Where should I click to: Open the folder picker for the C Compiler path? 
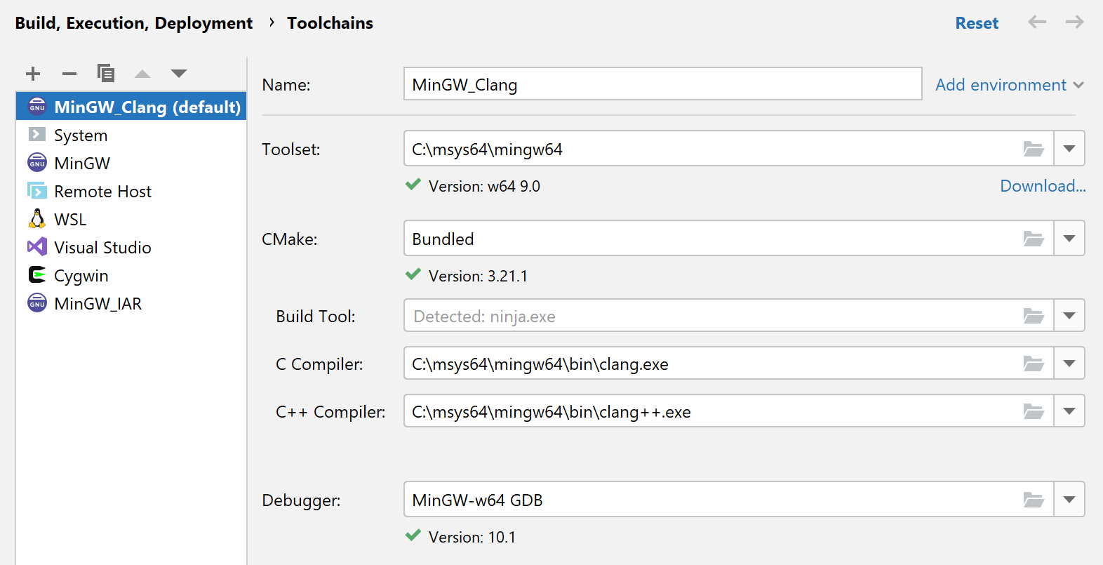click(x=1033, y=364)
